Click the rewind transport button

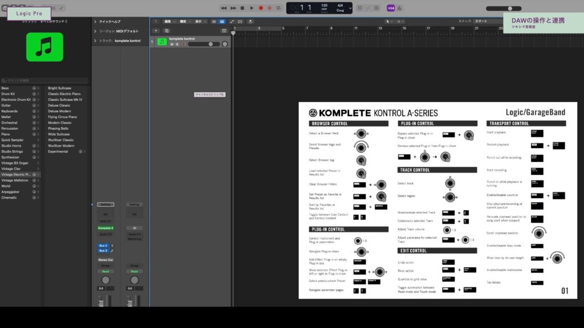[224, 8]
